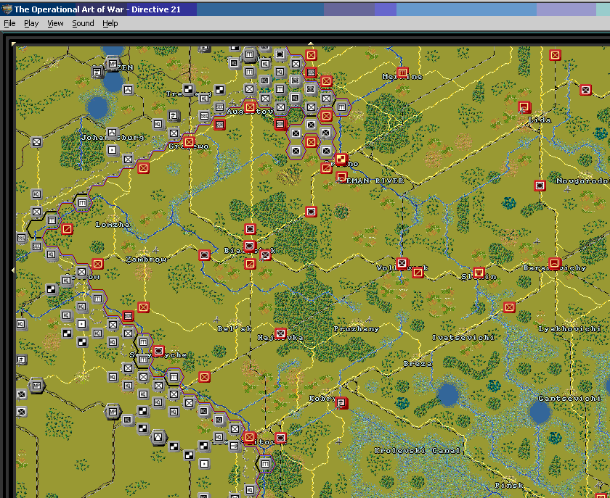
Task: Select red infantry unit on Brest-Litovsk
Action: point(249,437)
